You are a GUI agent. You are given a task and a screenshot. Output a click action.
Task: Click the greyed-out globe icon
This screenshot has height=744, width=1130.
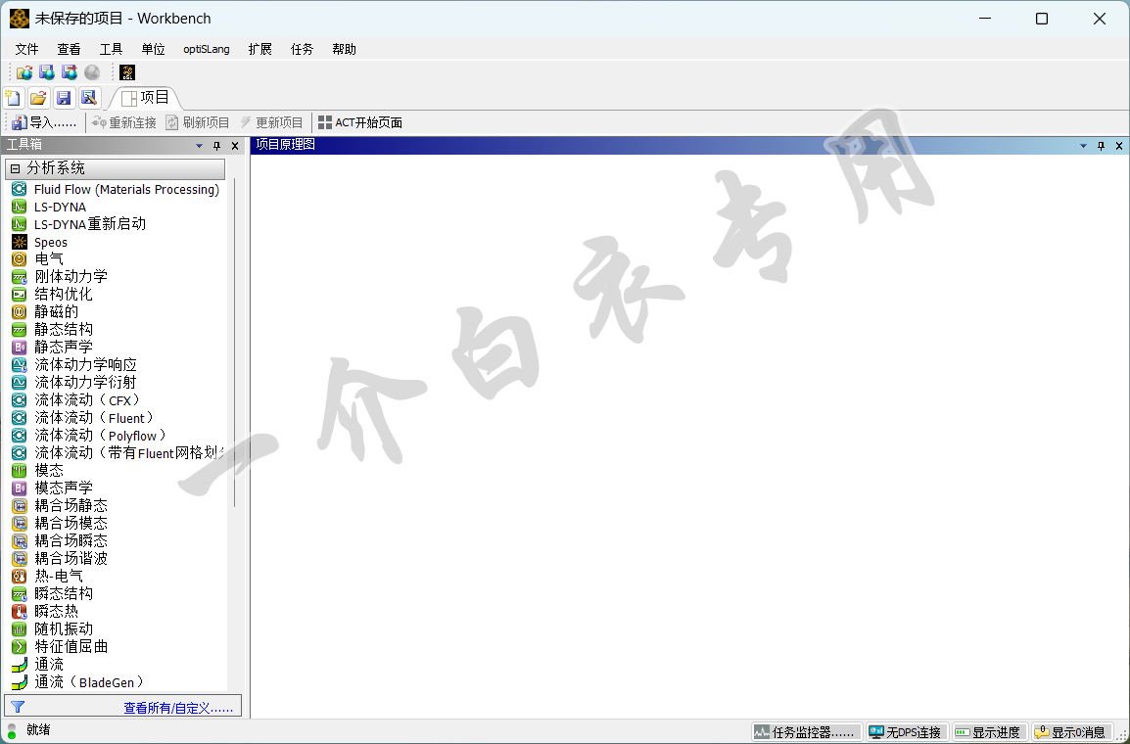click(x=91, y=72)
